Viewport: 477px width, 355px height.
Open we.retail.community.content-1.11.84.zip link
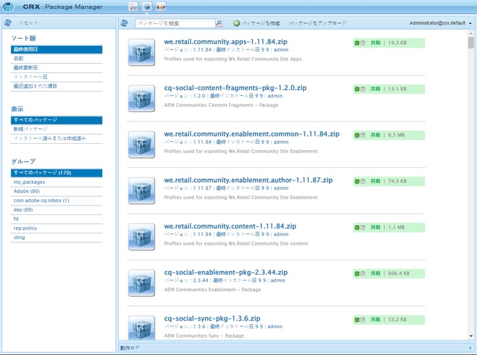[230, 226]
